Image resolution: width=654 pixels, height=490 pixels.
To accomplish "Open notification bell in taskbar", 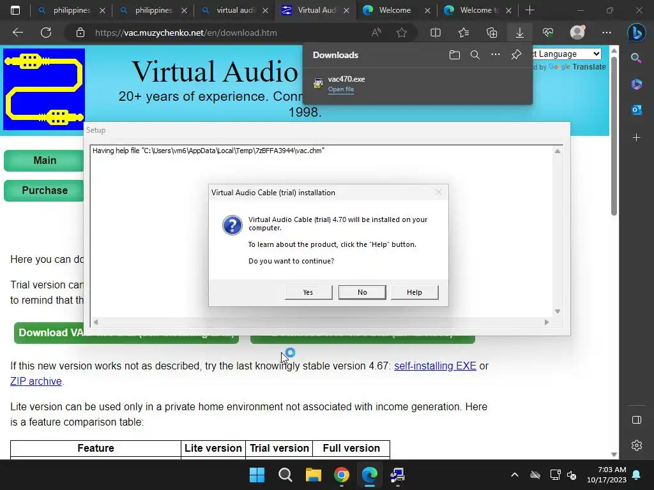I will tap(637, 475).
